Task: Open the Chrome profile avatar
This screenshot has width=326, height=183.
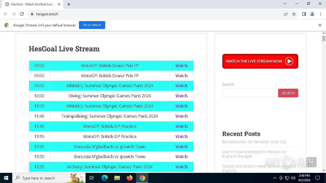Action: click(312, 14)
